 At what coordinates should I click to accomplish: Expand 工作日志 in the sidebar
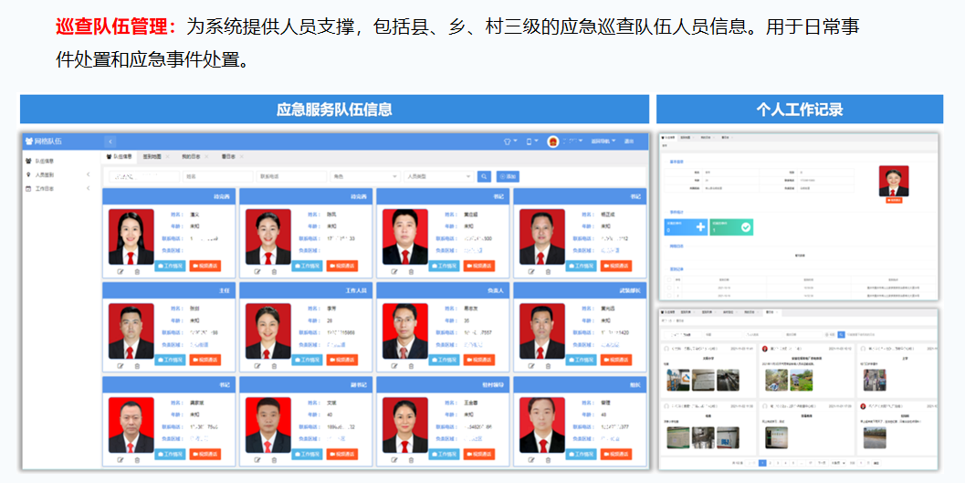58,188
